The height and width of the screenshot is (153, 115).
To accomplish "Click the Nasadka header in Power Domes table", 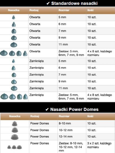I will click(15, 116).
